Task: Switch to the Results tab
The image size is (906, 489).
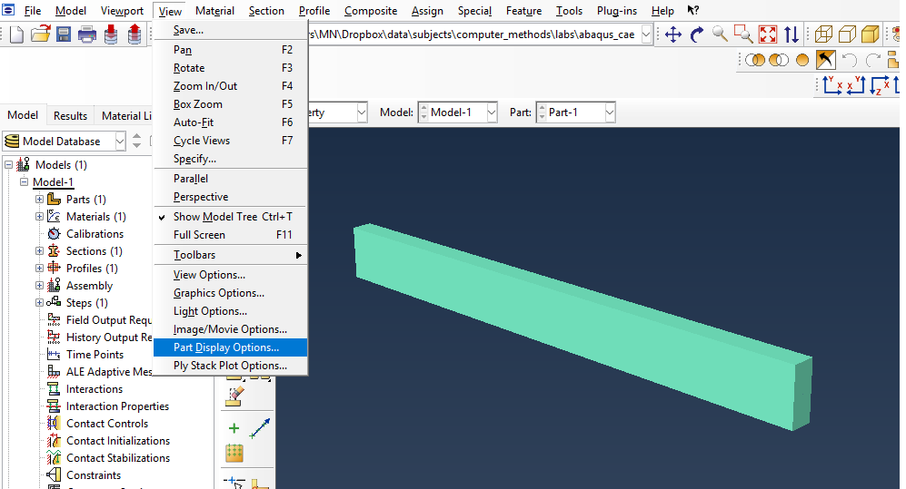Action: coord(70,115)
